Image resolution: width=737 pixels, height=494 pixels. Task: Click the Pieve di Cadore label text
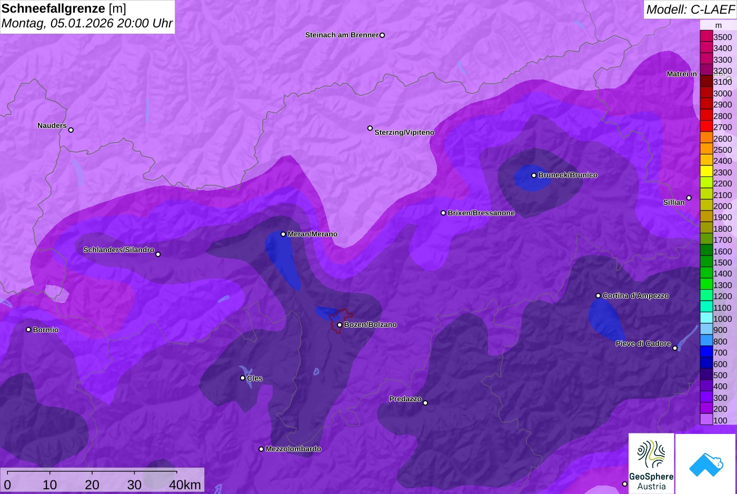point(643,344)
